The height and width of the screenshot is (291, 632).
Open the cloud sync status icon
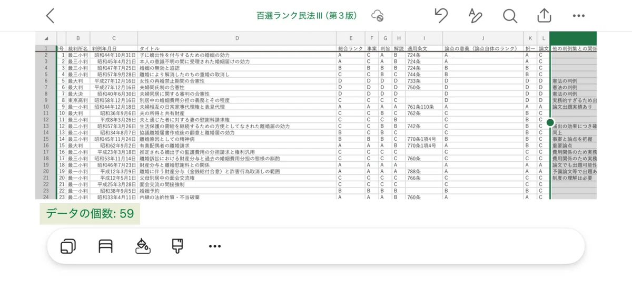[377, 16]
